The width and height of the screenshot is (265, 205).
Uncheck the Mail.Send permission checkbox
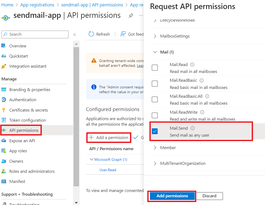click(155, 131)
